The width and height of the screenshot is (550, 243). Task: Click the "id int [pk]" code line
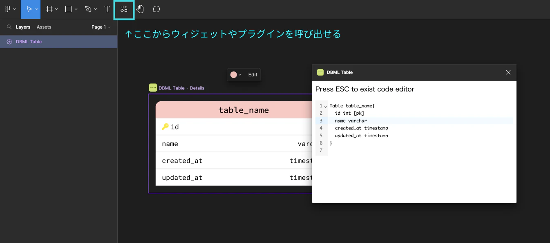[x=349, y=113]
